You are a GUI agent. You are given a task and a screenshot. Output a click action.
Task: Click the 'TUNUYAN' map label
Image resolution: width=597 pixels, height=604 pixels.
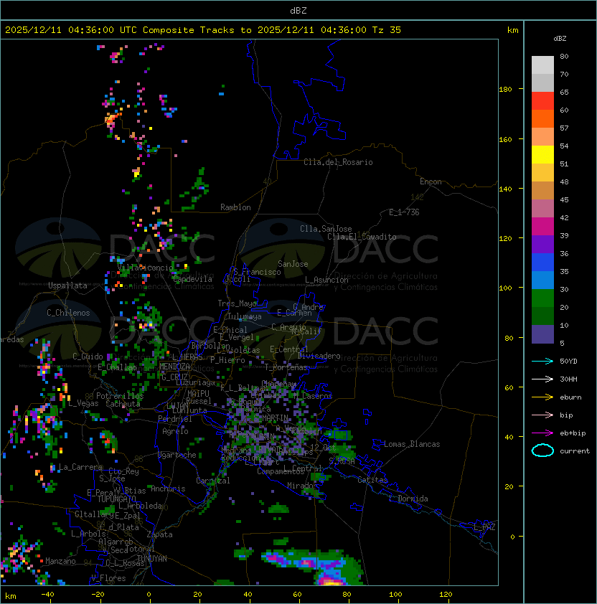152,559
